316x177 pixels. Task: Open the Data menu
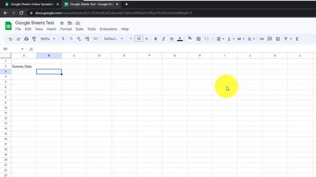coord(79,29)
